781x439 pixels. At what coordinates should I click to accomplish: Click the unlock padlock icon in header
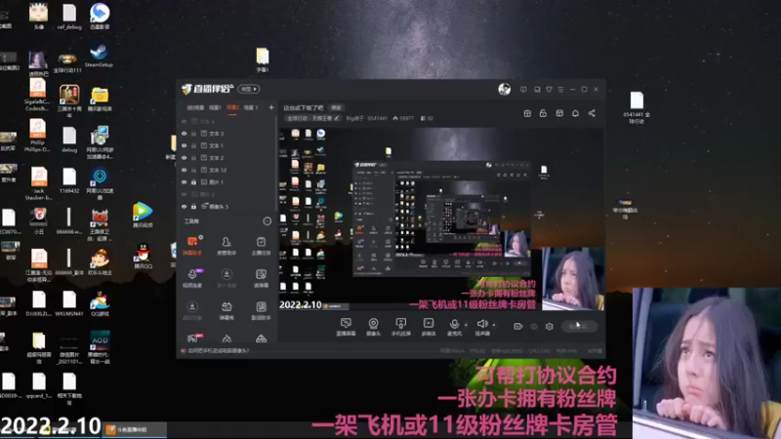click(x=543, y=113)
